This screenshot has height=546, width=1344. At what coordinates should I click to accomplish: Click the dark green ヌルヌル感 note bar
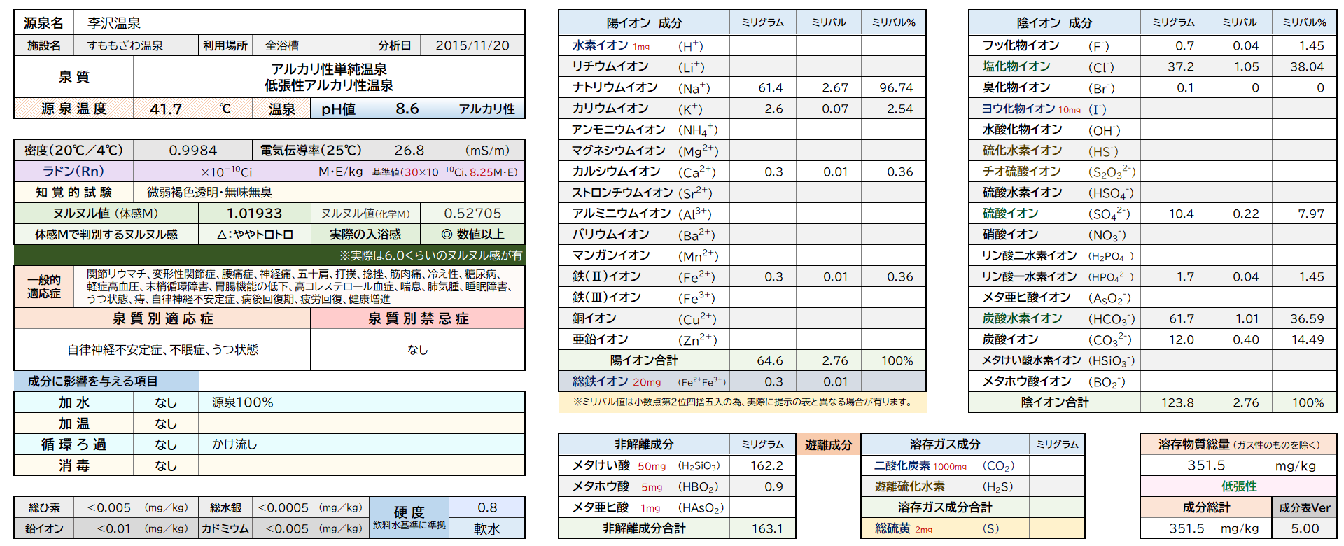tap(269, 255)
